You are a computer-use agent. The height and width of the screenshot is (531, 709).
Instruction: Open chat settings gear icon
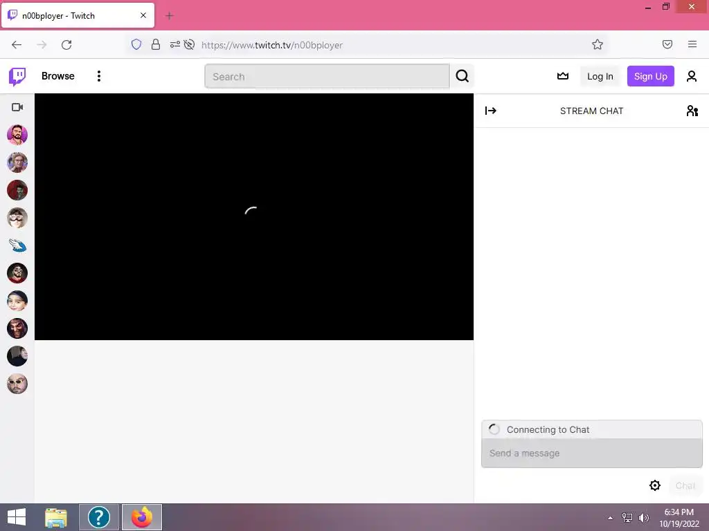pos(655,485)
